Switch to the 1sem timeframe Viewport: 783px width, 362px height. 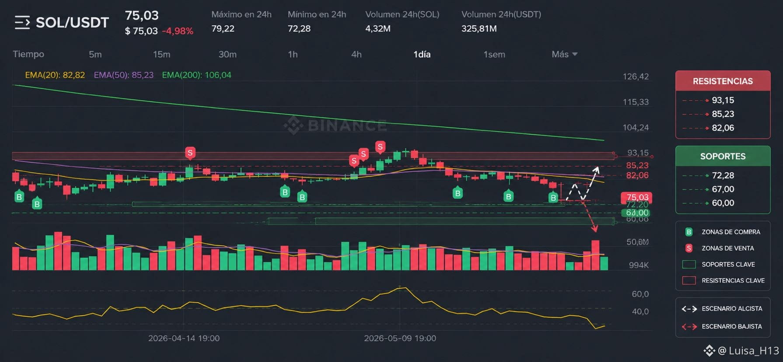point(494,54)
